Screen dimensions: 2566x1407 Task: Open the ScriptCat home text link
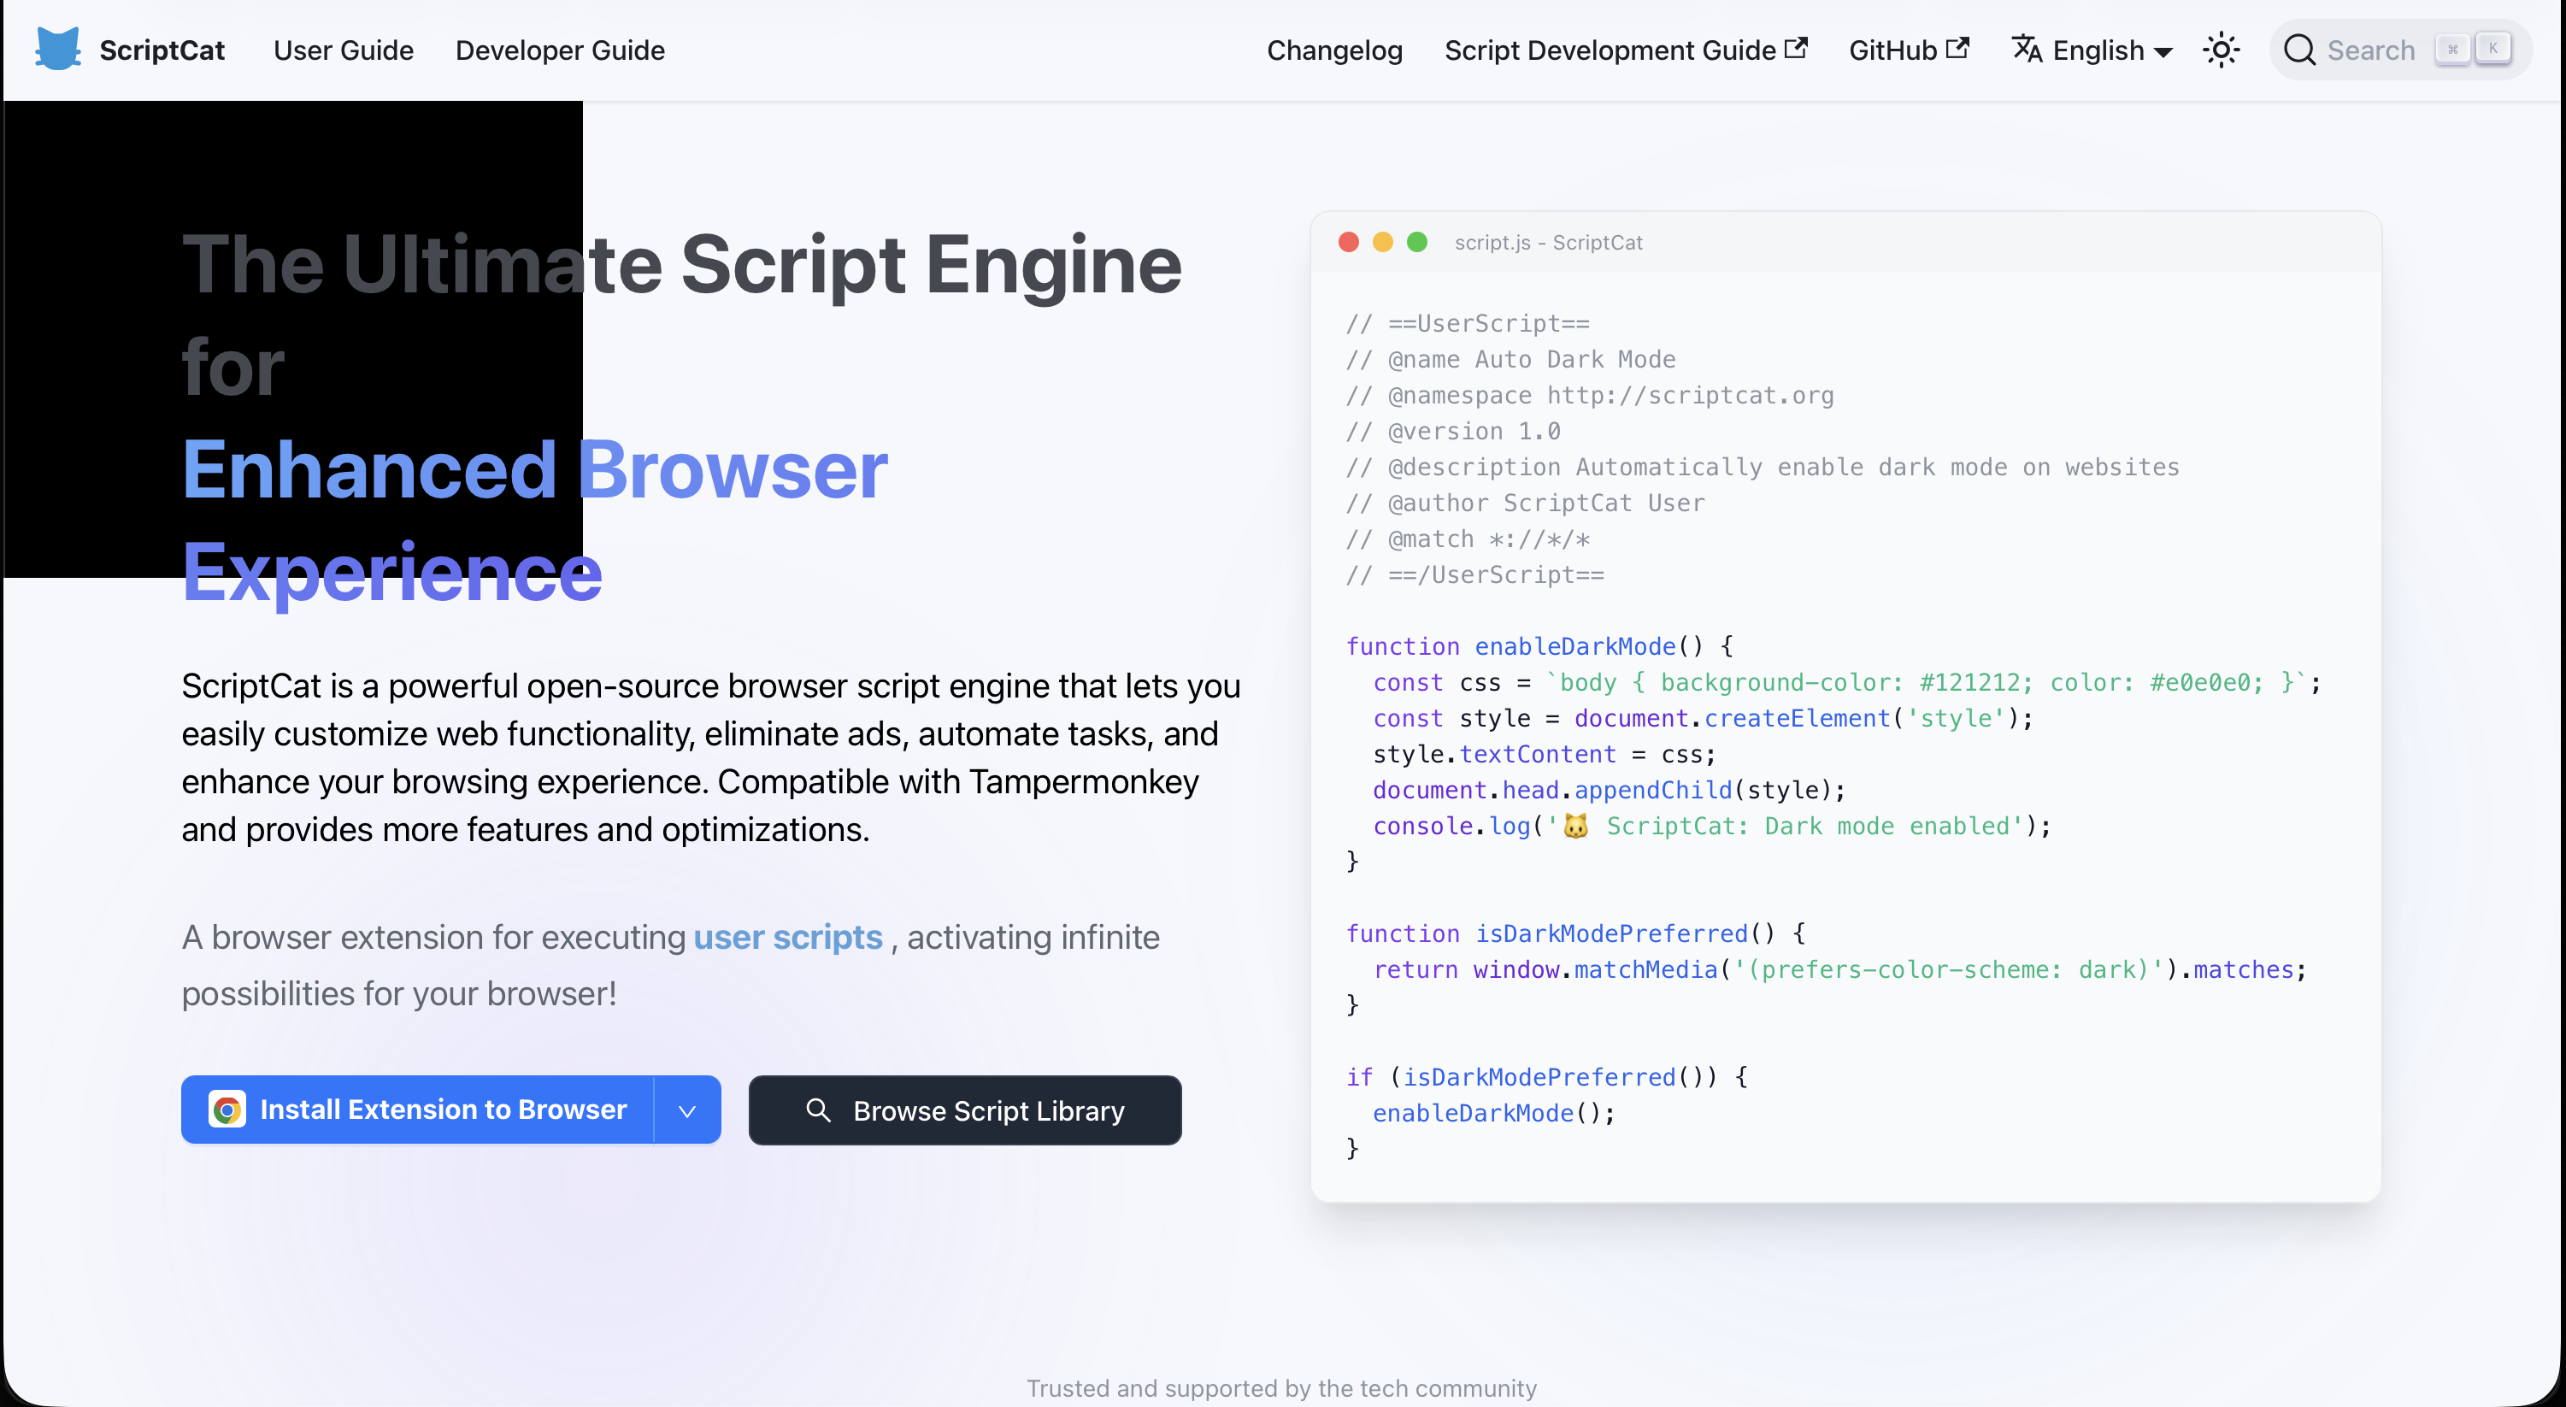coord(162,50)
